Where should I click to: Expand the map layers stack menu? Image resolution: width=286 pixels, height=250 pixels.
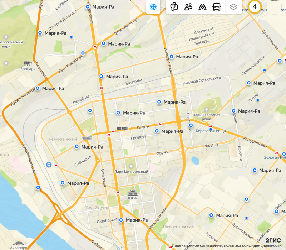tap(233, 7)
